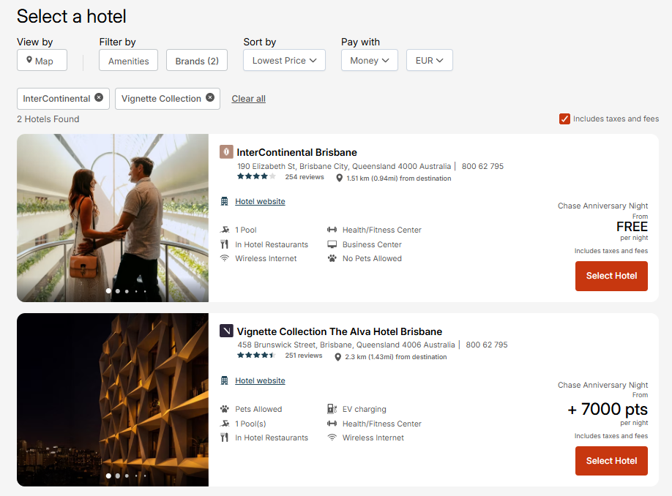The image size is (672, 496).
Task: Click the Pets Allowed paw icon
Action: tap(224, 409)
